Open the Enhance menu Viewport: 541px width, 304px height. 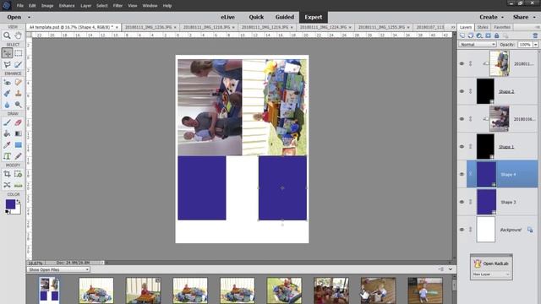pyautogui.click(x=67, y=6)
